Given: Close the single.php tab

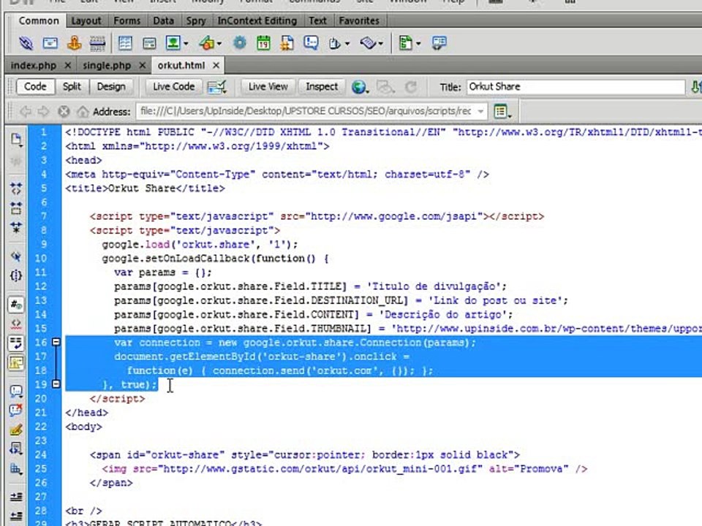Looking at the screenshot, I should (143, 65).
